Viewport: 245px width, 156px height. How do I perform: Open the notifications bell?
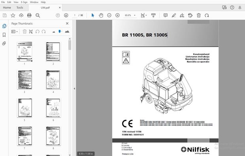coord(240,8)
